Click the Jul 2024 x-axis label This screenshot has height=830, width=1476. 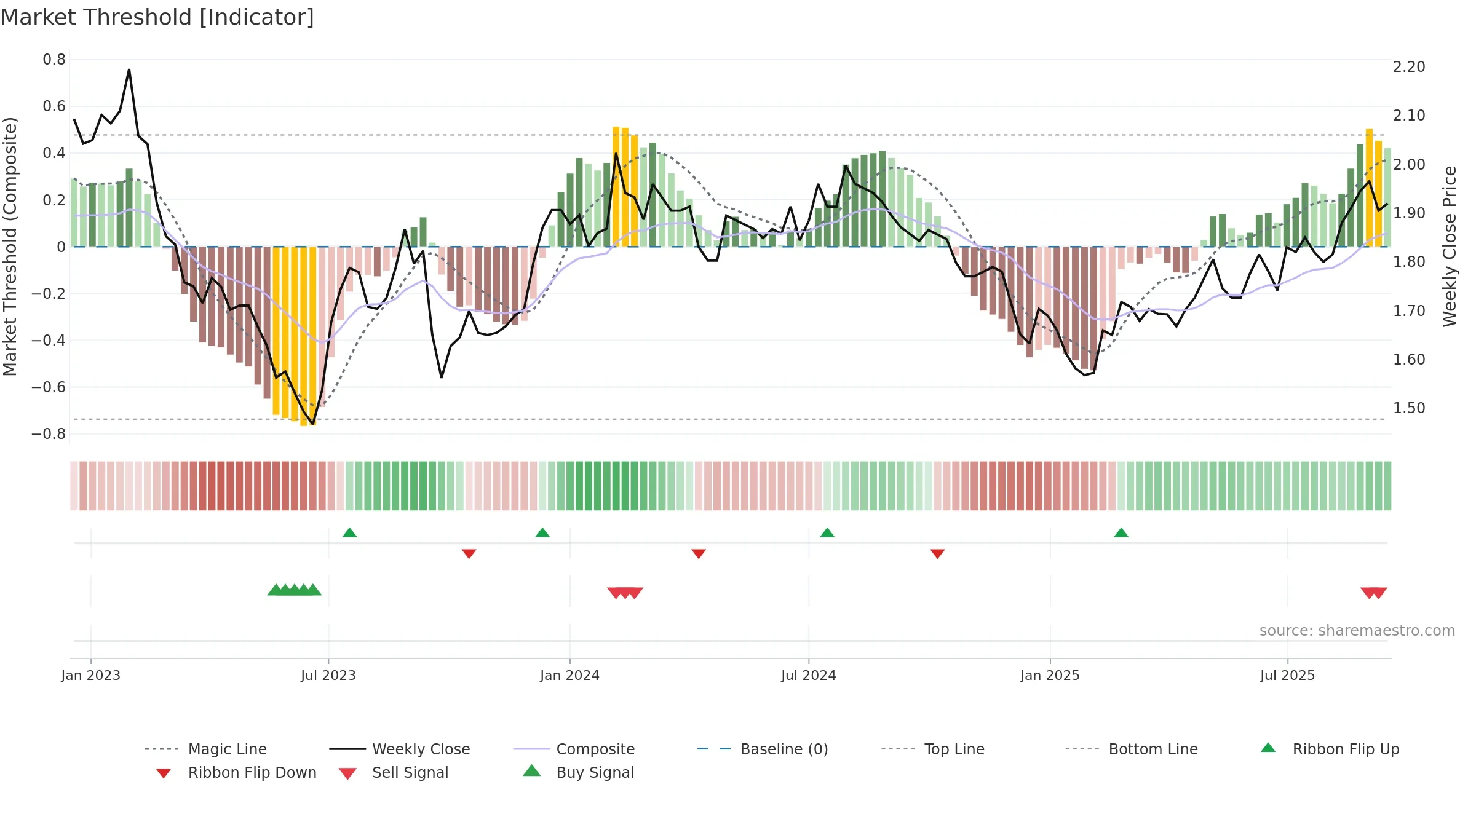[x=809, y=676]
